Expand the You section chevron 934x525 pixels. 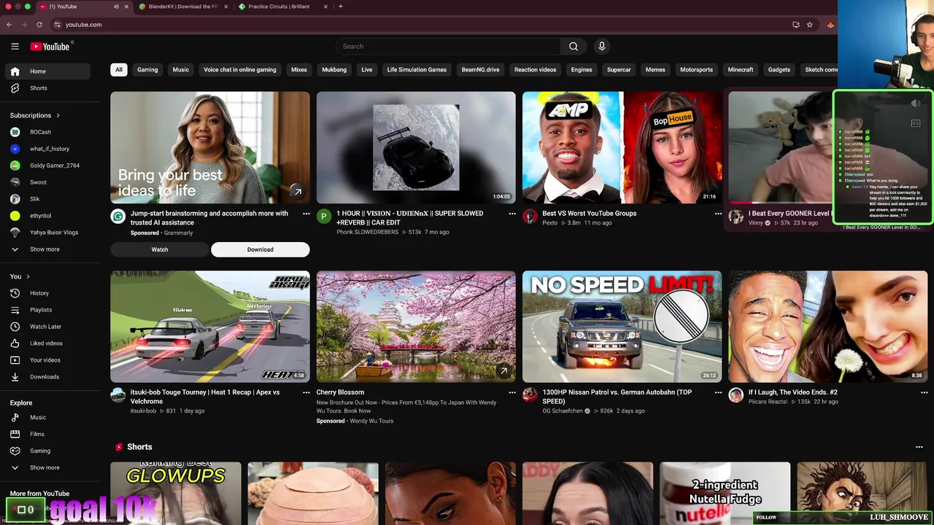tap(28, 276)
